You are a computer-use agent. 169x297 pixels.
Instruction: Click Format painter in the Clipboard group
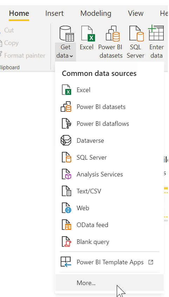(25, 56)
